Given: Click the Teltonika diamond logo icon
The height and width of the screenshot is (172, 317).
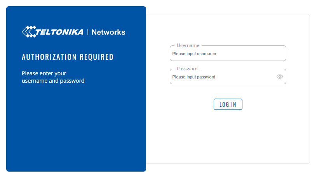Looking at the screenshot, I should [29, 32].
